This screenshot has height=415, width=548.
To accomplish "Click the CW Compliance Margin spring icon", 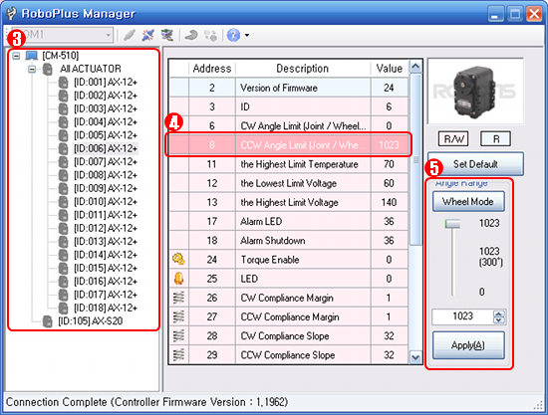I will pos(178,298).
